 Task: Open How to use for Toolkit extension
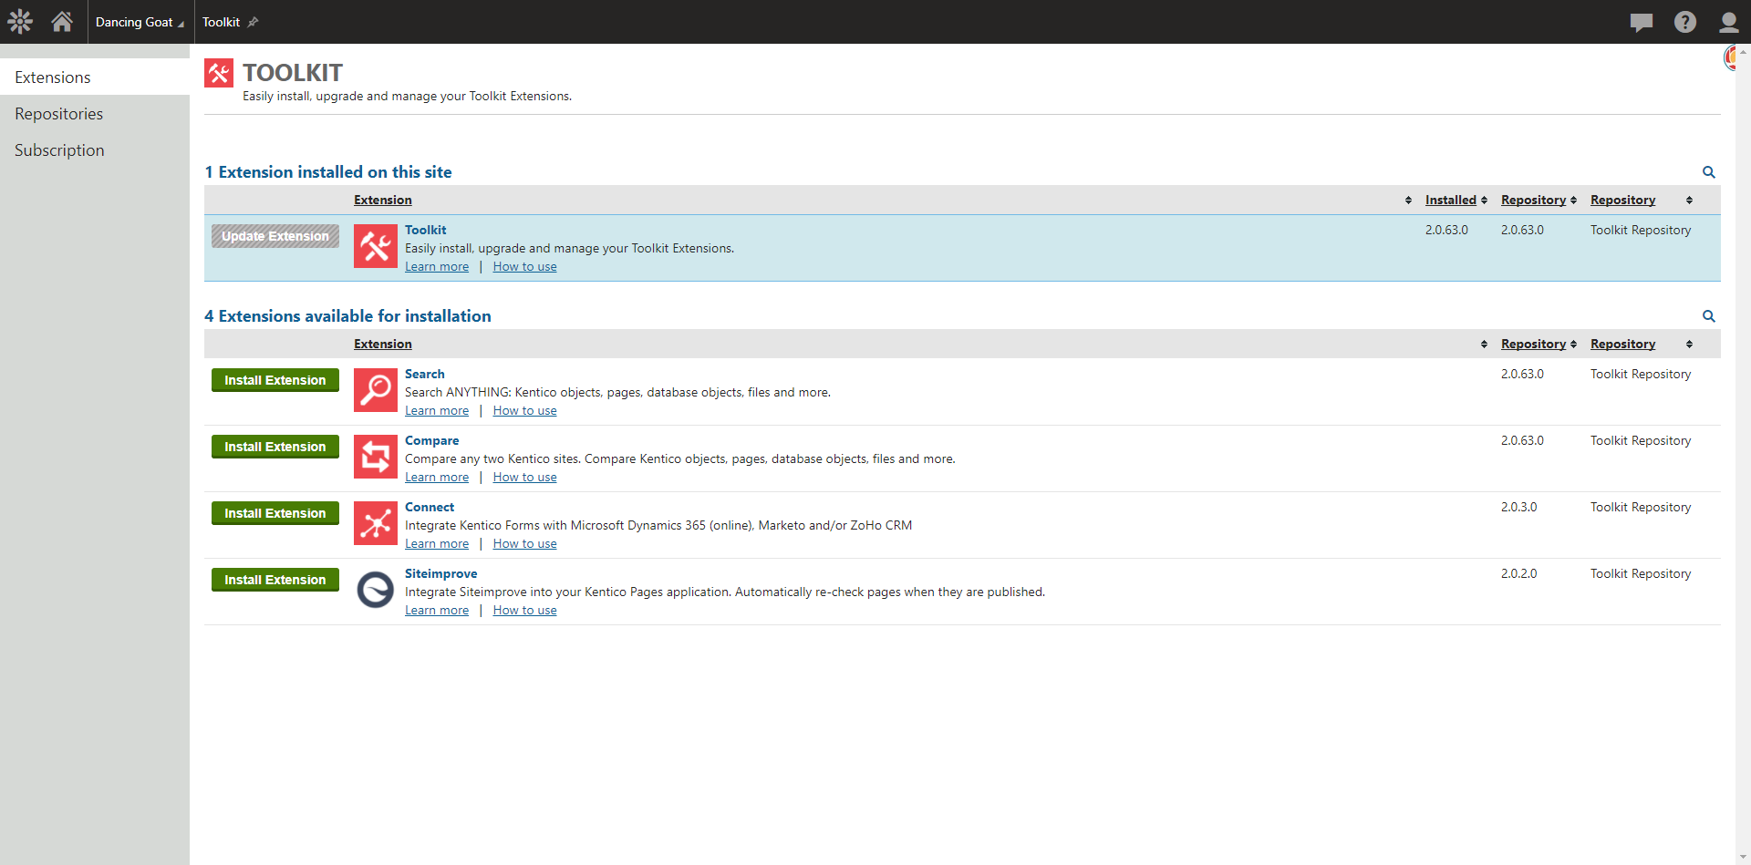coord(524,267)
